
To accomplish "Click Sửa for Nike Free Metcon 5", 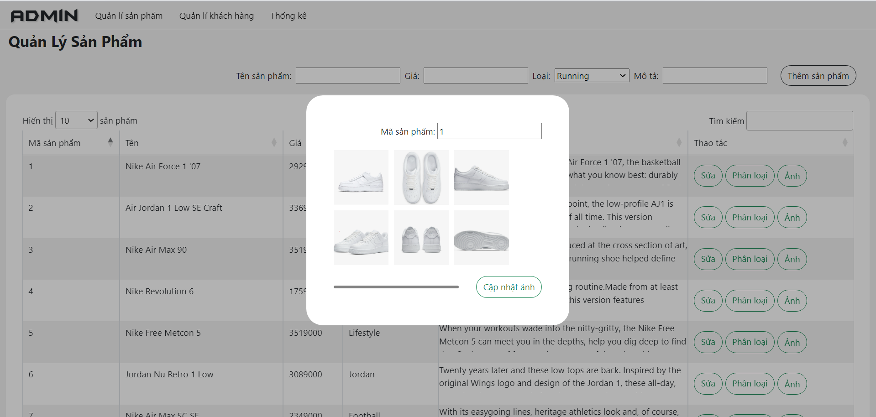I will (708, 342).
